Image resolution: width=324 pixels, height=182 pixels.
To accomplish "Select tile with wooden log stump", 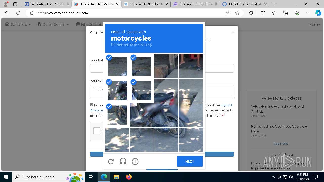I will pos(166,66).
